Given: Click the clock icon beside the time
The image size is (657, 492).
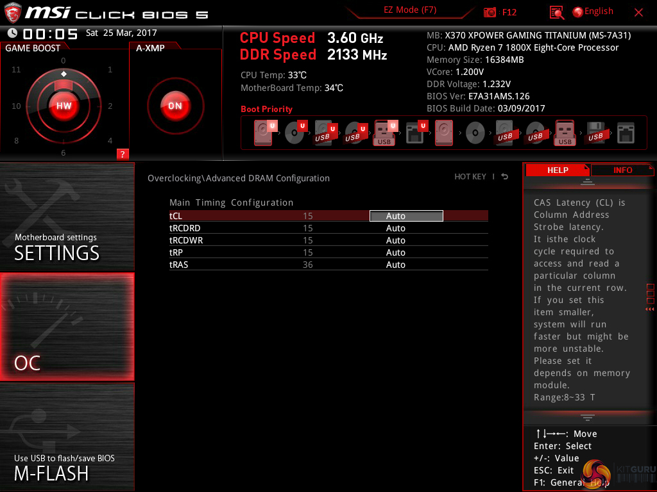Looking at the screenshot, I should [x=13, y=33].
